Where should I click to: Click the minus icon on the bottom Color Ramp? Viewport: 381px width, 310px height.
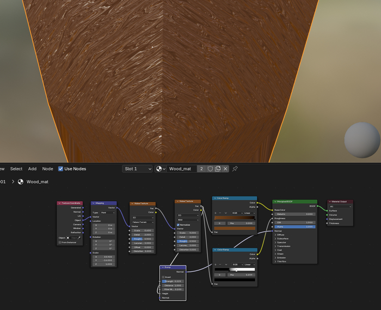(x=220, y=264)
